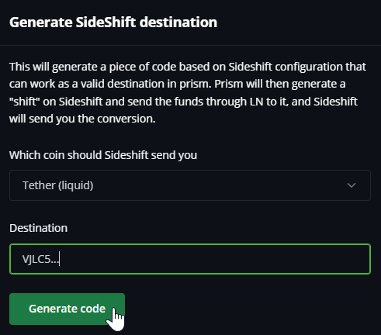This screenshot has width=381, height=335.
Task: Click the 'Generate' word on the green button
Action: pos(50,309)
